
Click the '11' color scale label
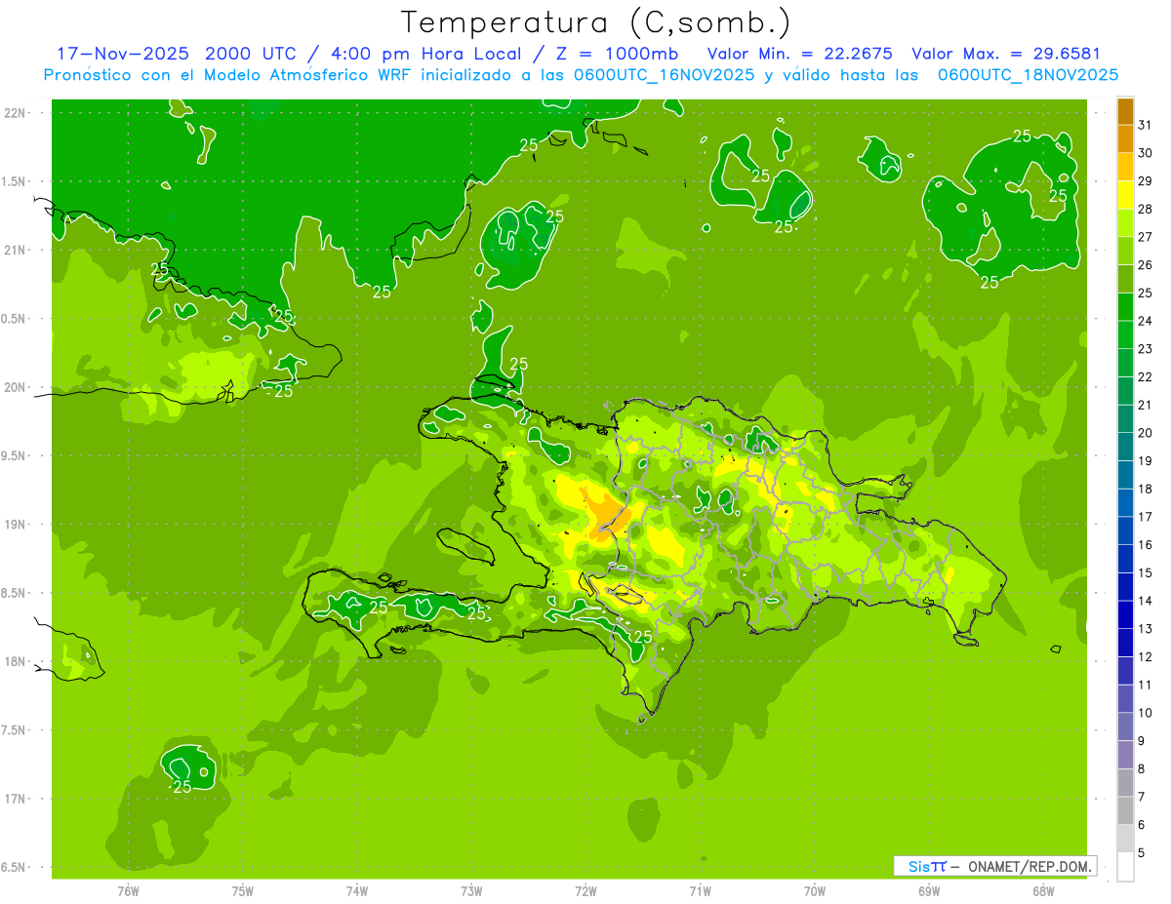(1146, 685)
